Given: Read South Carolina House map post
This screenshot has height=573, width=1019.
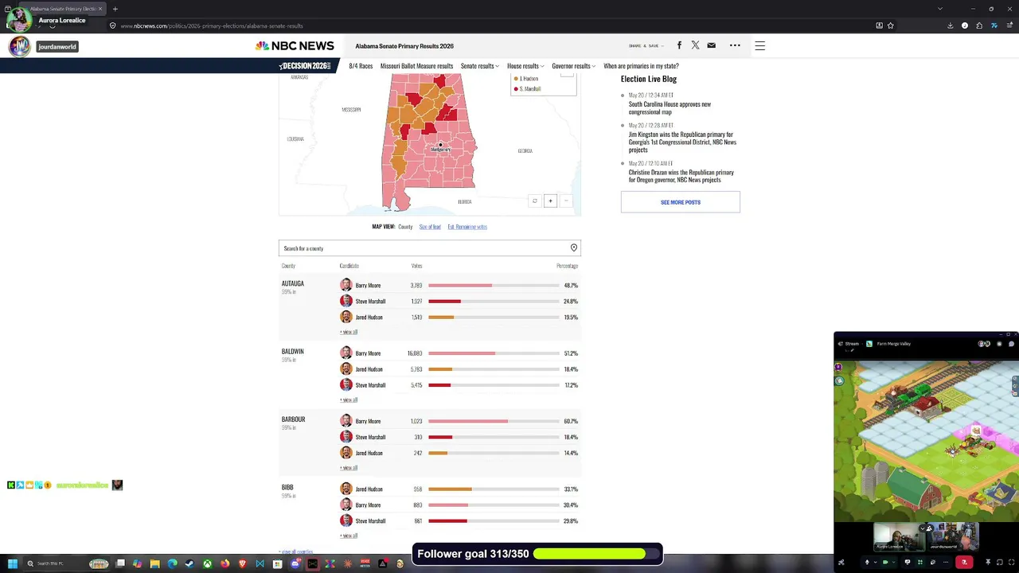Looking at the screenshot, I should pos(670,107).
